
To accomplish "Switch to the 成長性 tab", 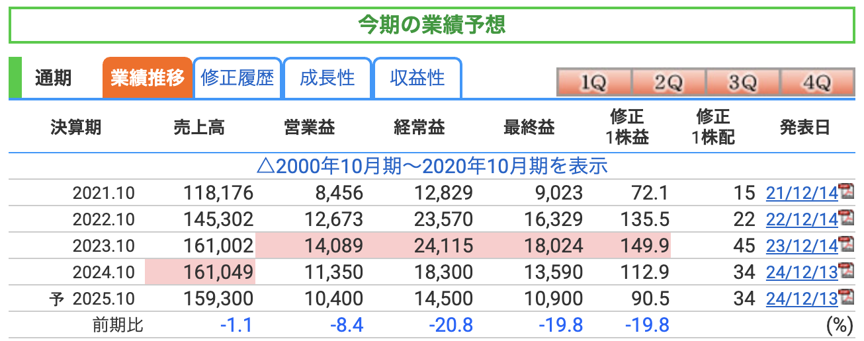I will coord(327,78).
